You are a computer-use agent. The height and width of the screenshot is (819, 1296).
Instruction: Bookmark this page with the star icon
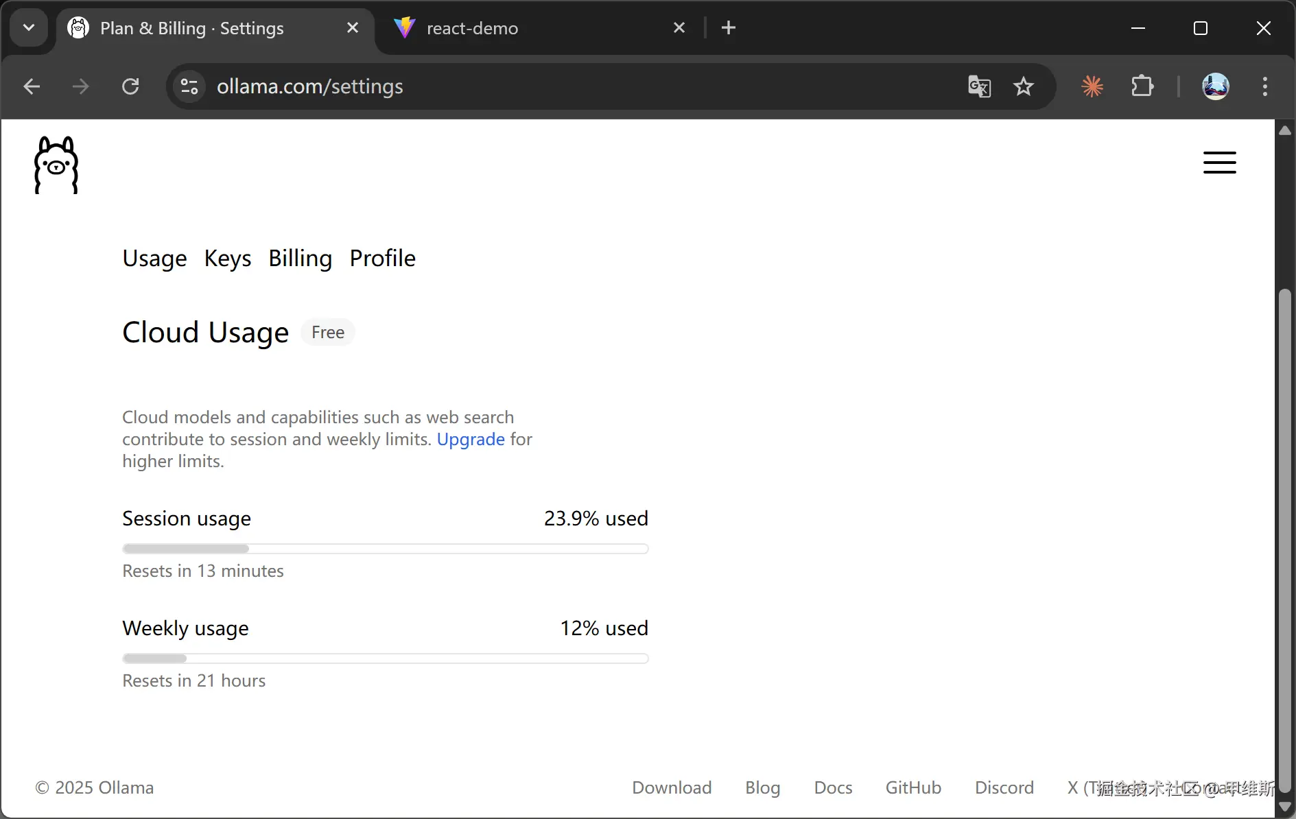click(1023, 86)
